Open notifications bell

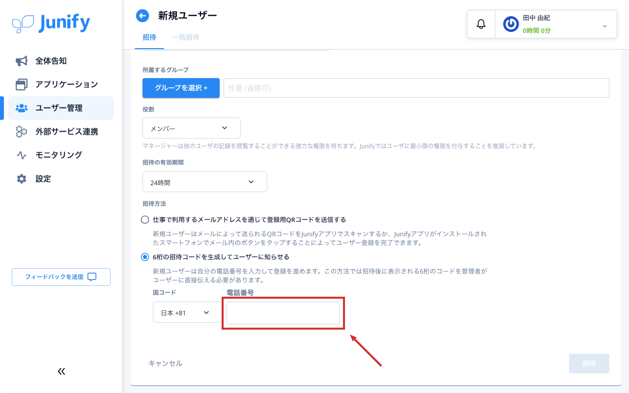point(481,24)
